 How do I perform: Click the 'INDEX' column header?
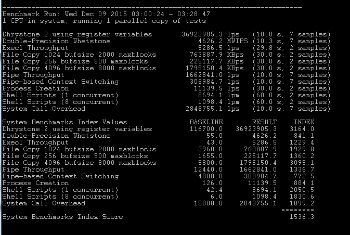pyautogui.click(x=304, y=122)
